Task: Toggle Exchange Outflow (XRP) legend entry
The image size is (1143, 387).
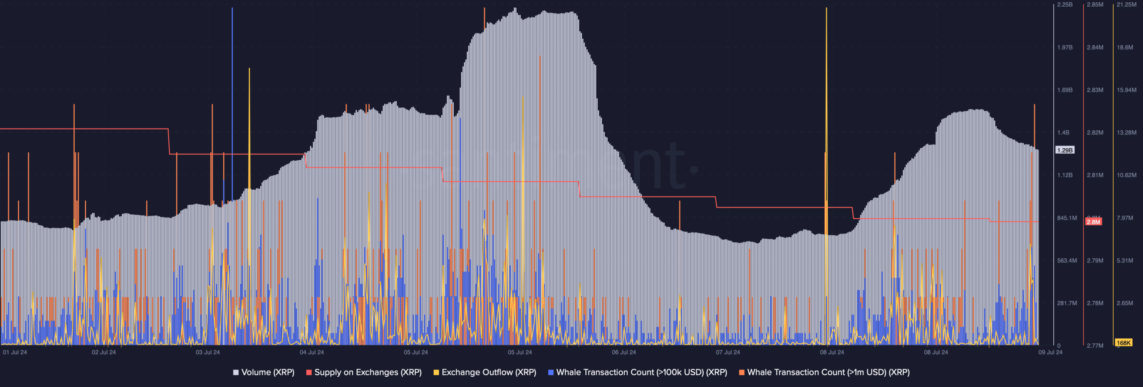Action: 485,372
